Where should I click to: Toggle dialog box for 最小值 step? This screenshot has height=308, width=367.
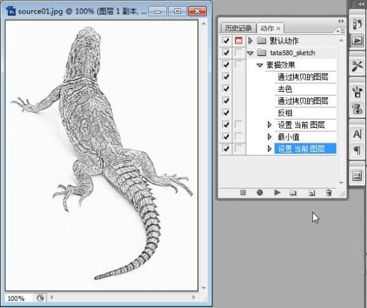tap(239, 137)
